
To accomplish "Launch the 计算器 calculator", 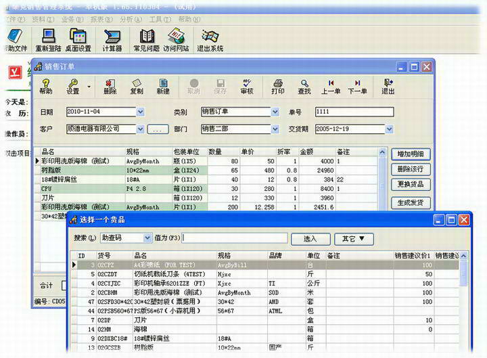I will tap(112, 40).
